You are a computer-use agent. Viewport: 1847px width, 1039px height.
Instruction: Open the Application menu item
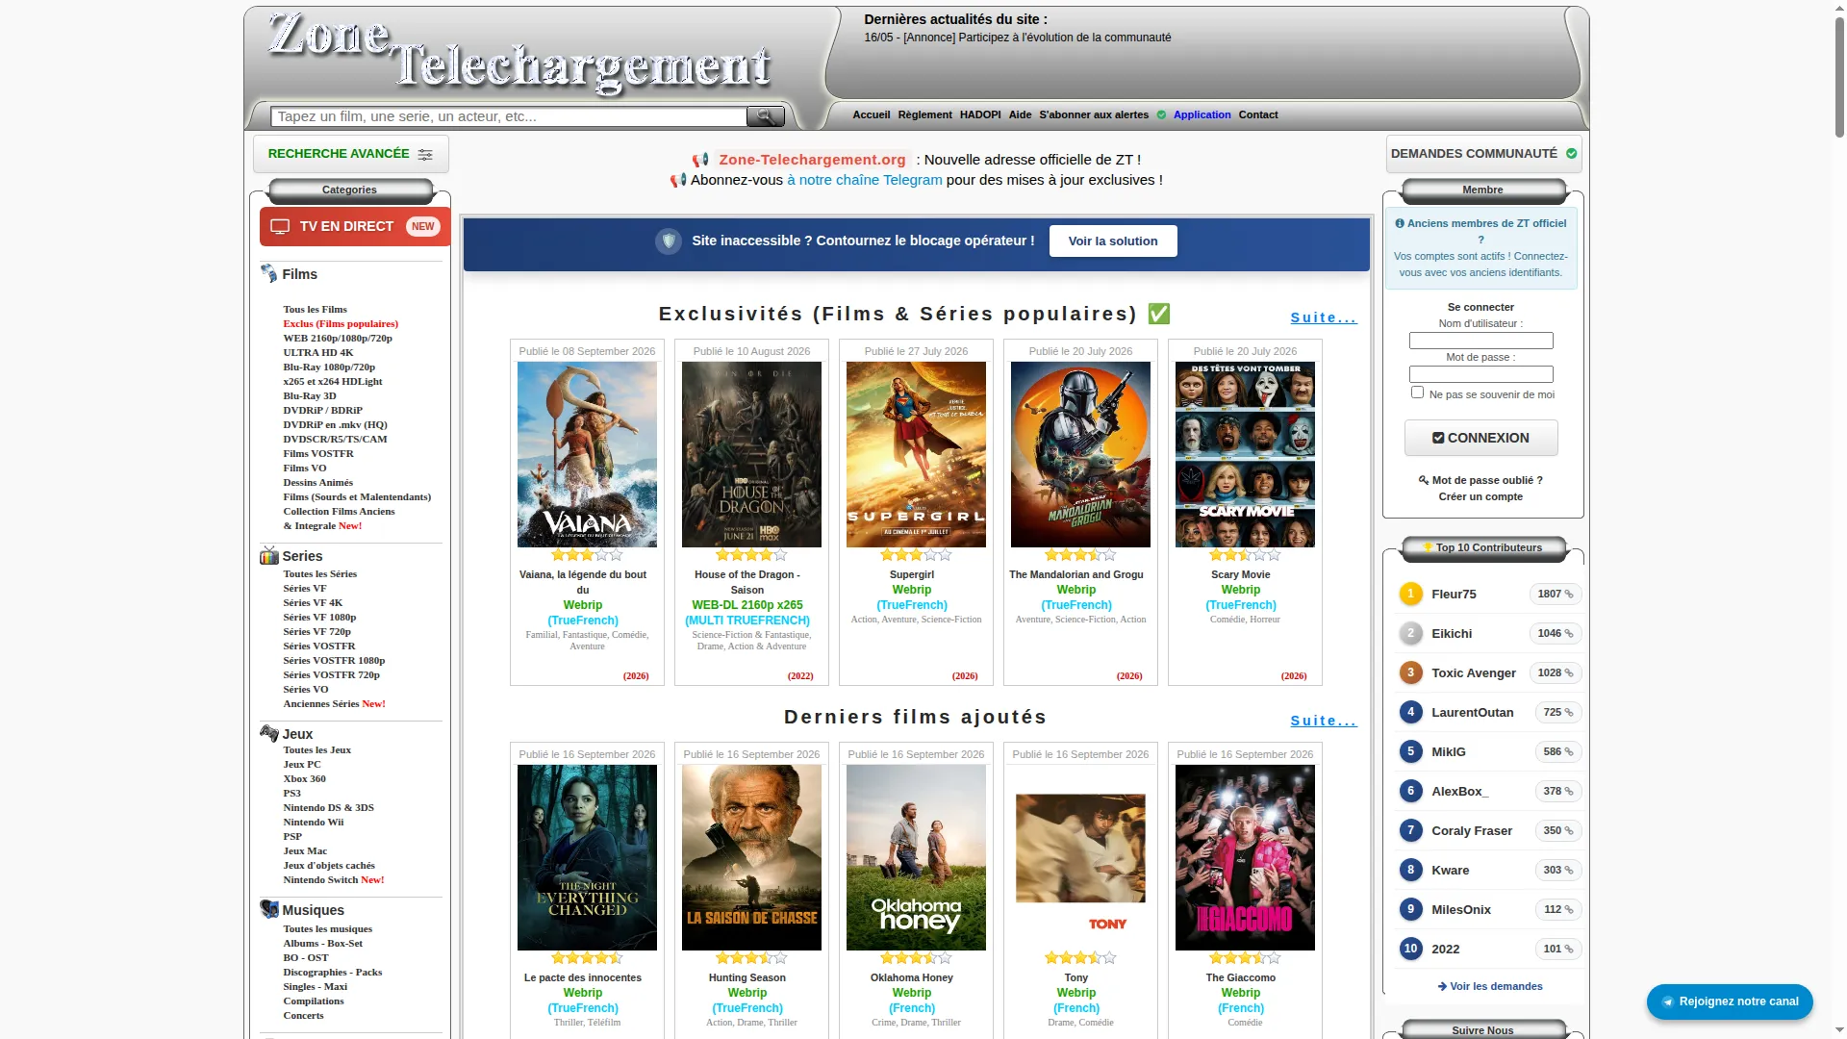(1202, 115)
